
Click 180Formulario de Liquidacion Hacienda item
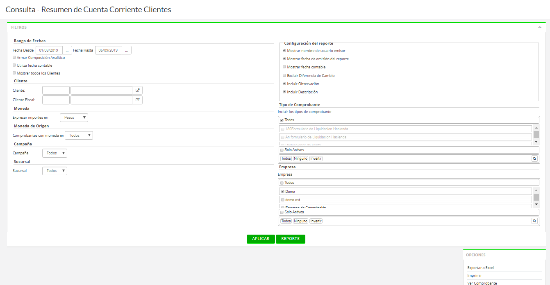point(405,129)
